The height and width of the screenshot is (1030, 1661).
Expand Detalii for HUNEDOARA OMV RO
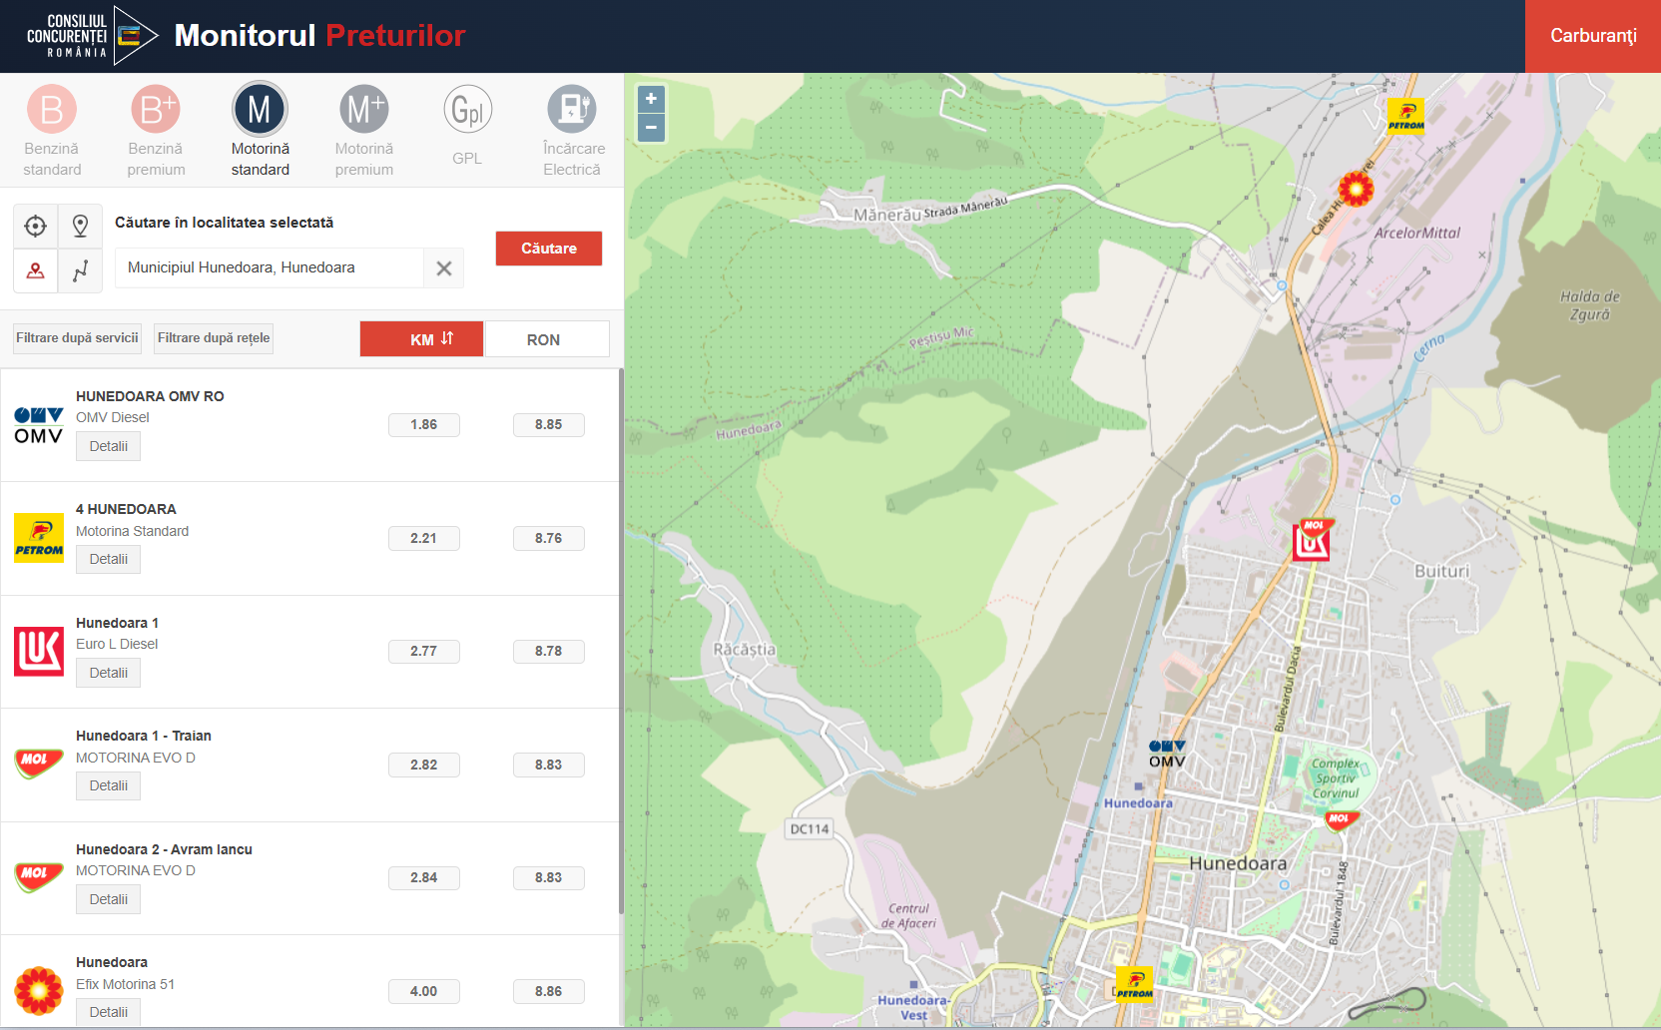pyautogui.click(x=108, y=446)
